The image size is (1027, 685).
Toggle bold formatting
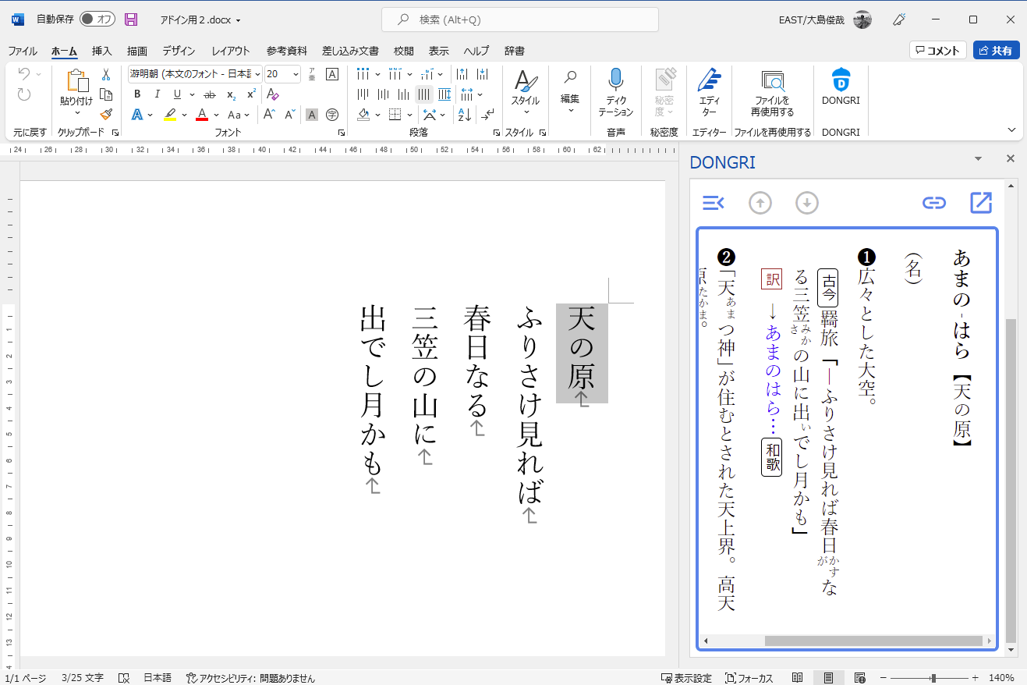click(x=137, y=94)
